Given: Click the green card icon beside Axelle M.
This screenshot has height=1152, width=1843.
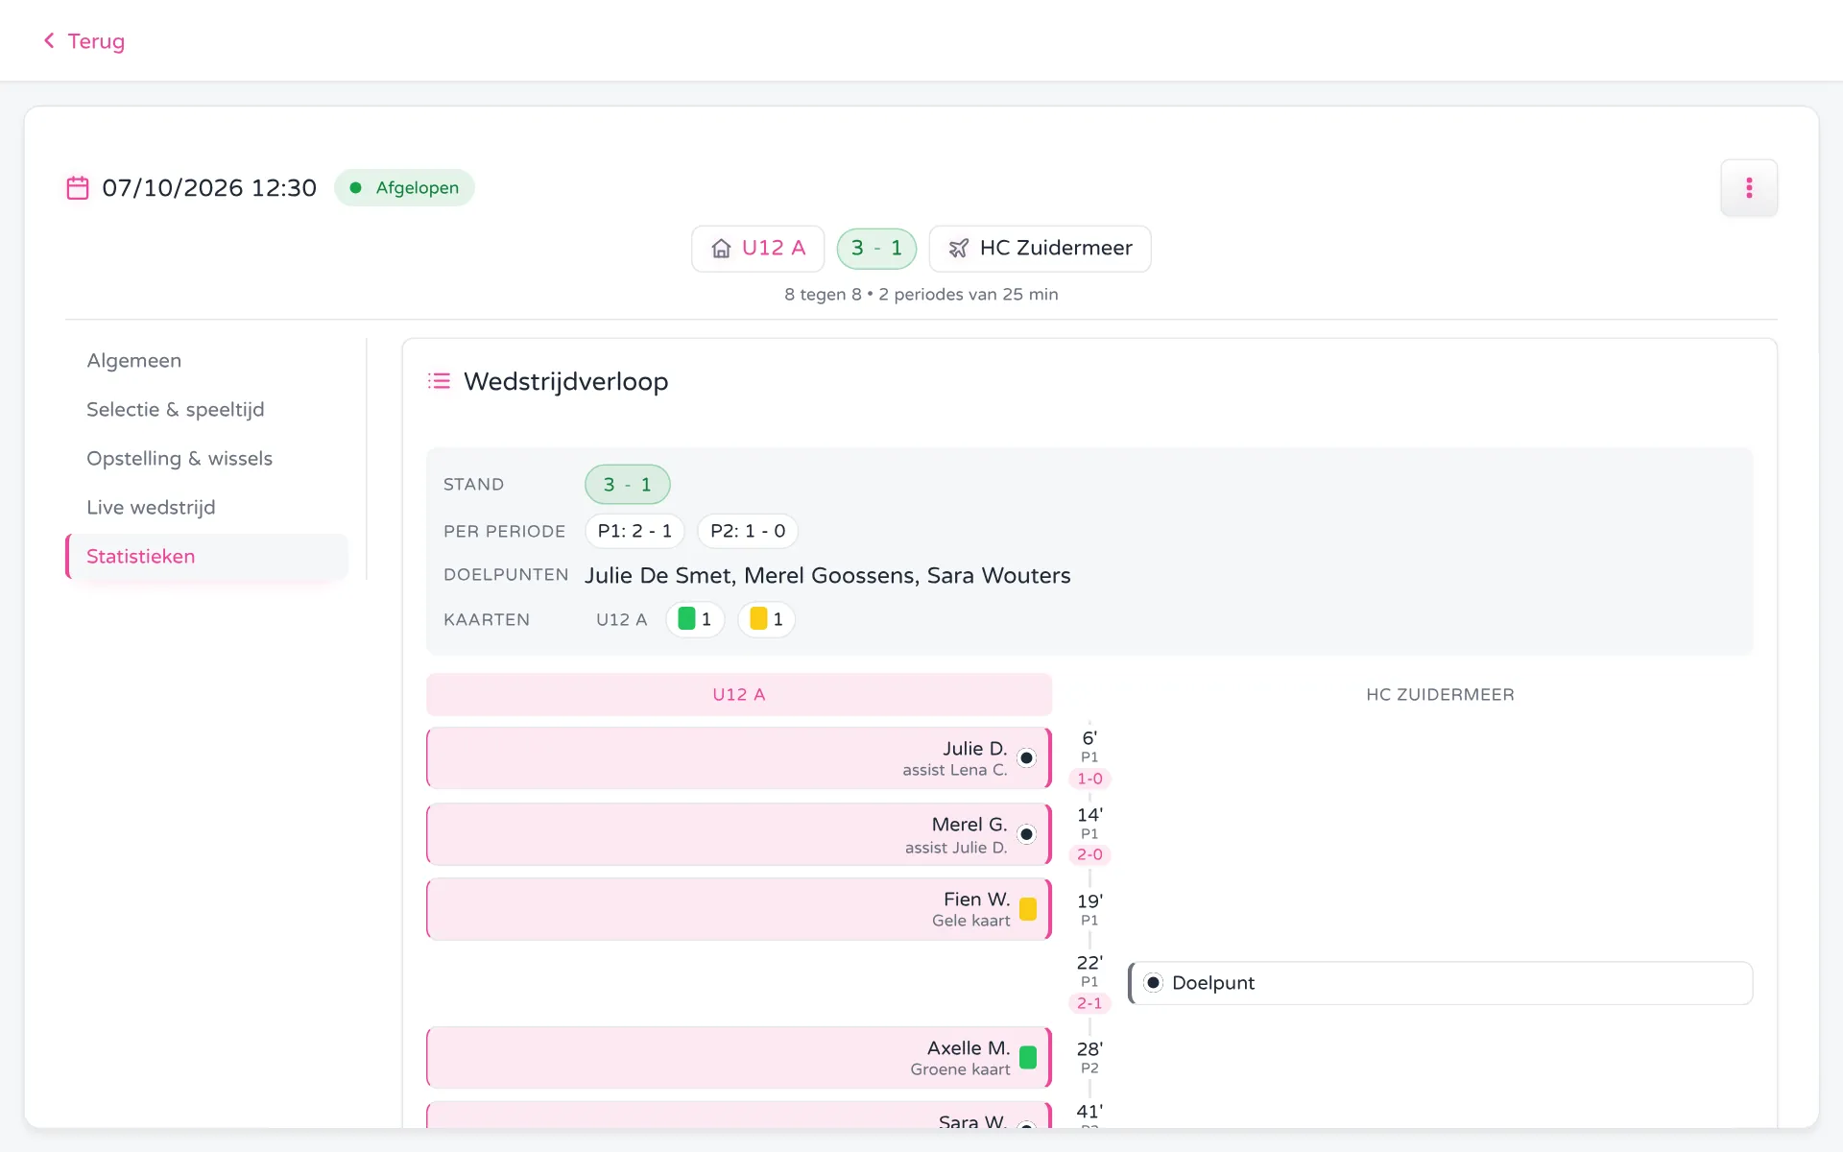Looking at the screenshot, I should (x=1028, y=1058).
